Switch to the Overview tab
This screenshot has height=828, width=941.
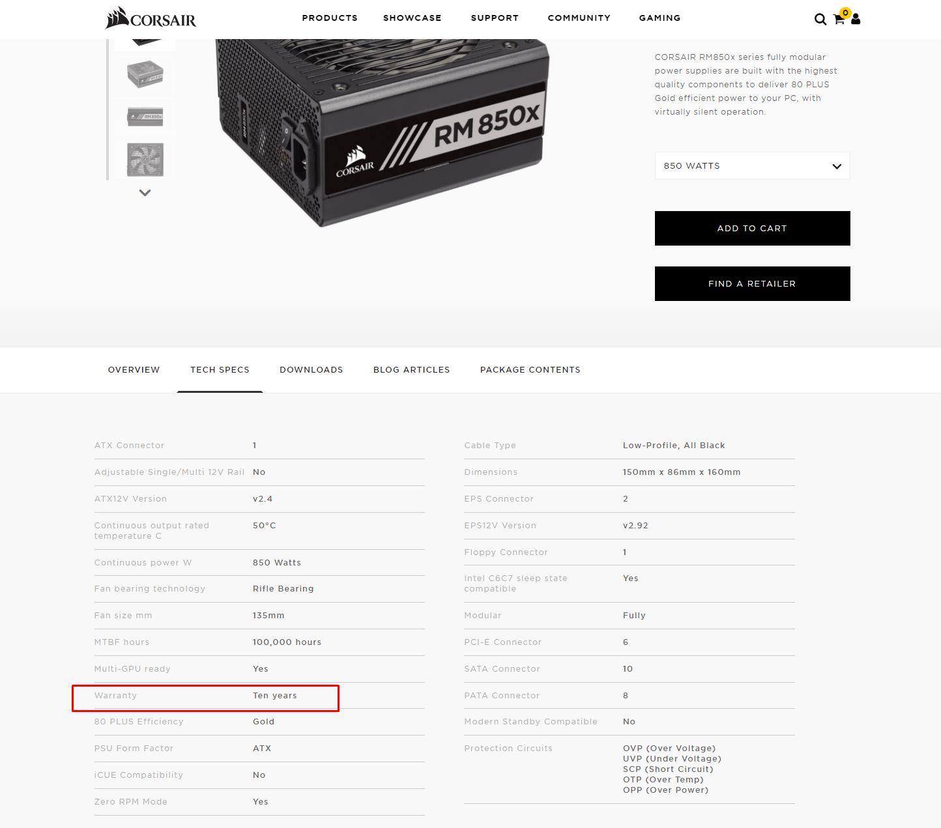(134, 370)
